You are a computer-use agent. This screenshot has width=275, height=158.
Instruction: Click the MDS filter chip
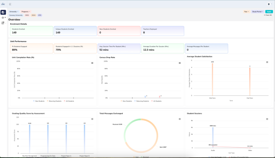[27, 15]
